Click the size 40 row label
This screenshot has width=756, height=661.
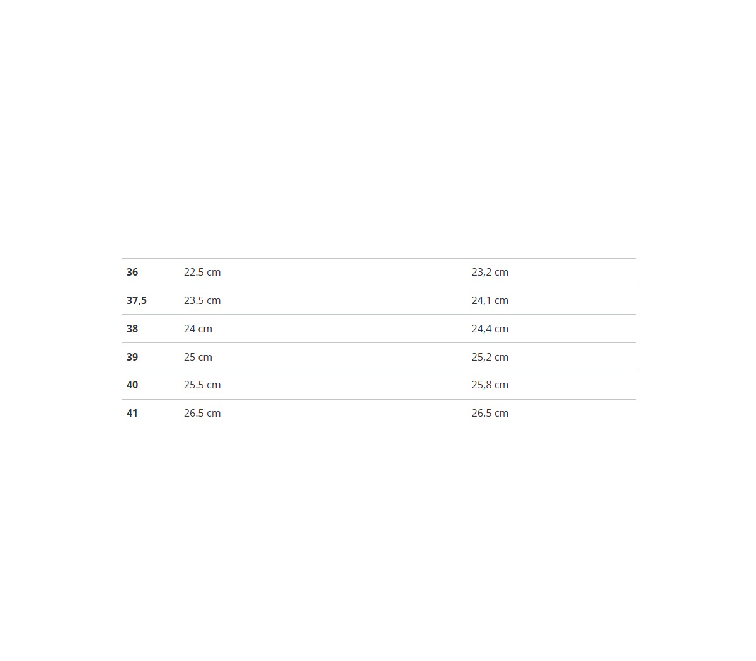coord(132,385)
